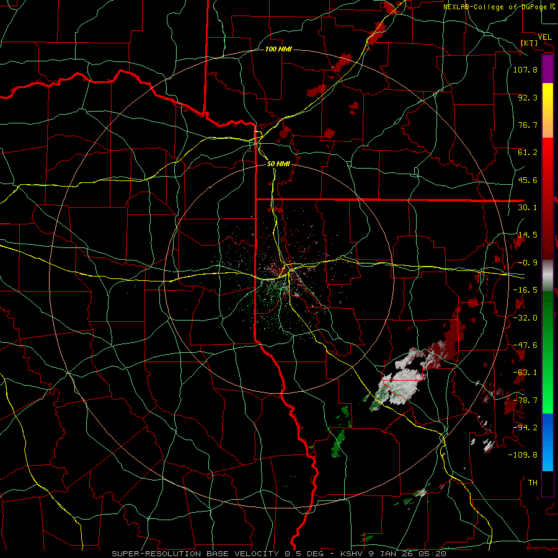The height and width of the screenshot is (558, 558).
Task: Click the -47.6 legend value
Action: coord(525,345)
